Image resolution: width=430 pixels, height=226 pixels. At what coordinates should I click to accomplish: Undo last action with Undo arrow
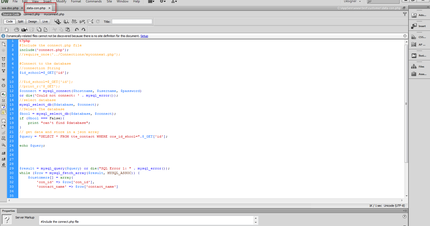pos(77,29)
